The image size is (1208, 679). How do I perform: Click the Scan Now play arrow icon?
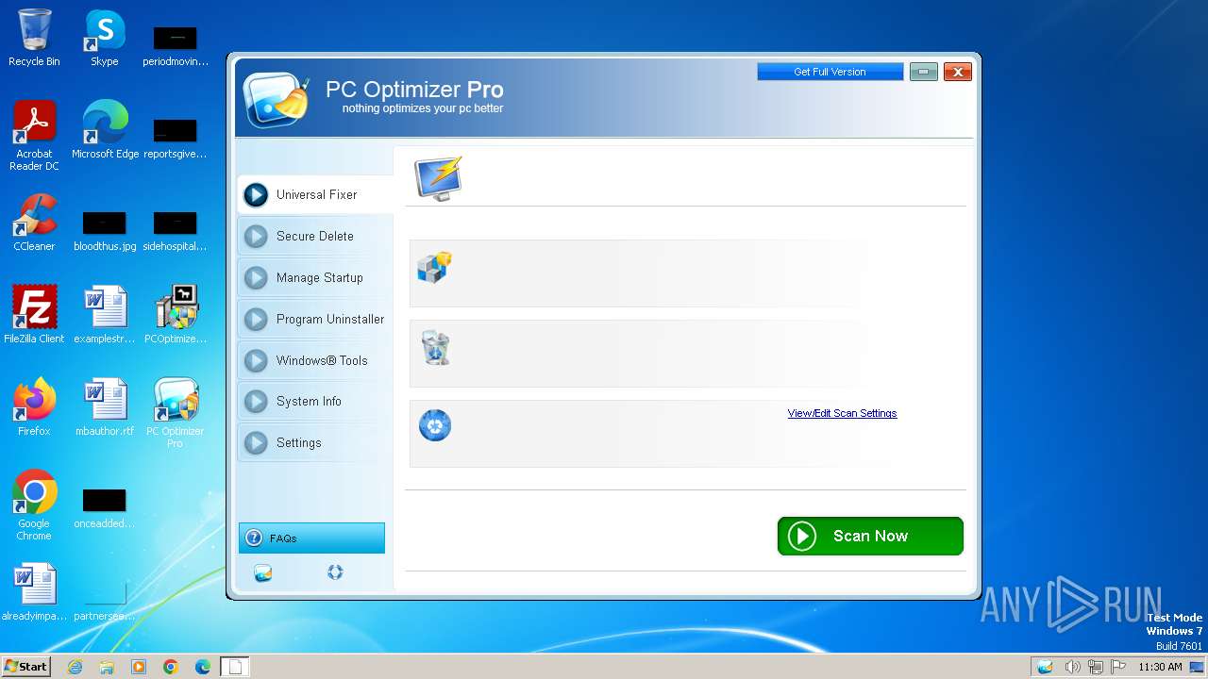(x=801, y=536)
